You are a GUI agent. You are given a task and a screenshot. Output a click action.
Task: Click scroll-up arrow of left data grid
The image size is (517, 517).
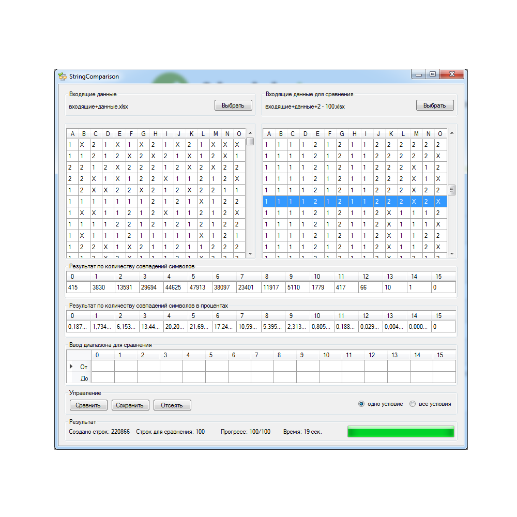click(x=250, y=133)
